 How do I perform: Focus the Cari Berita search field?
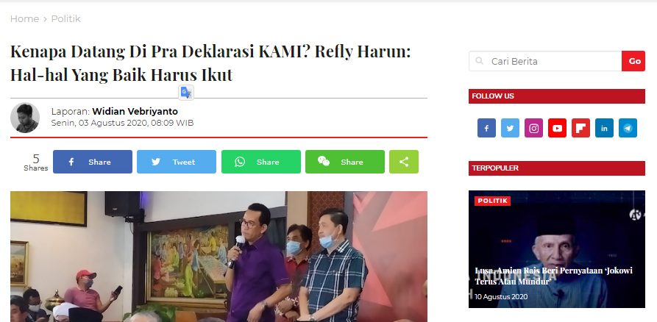coord(545,61)
